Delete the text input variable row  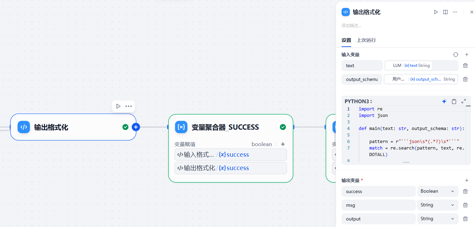pos(465,65)
